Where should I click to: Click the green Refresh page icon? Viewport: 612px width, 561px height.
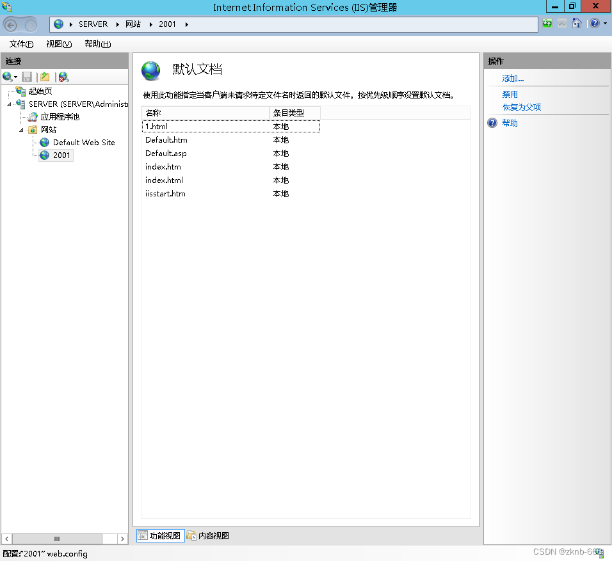point(547,24)
